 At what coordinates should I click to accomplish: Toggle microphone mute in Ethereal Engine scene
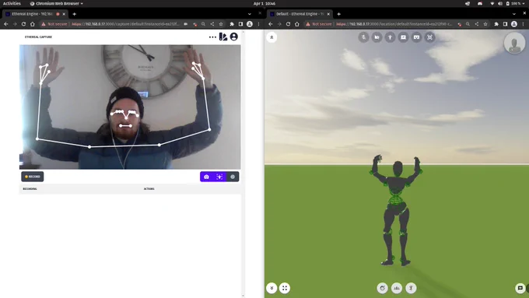pyautogui.click(x=364, y=37)
